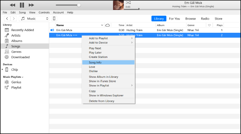The height and width of the screenshot is (134, 241).
Task: Open the Add to Playlist submenu
Action: (108, 38)
